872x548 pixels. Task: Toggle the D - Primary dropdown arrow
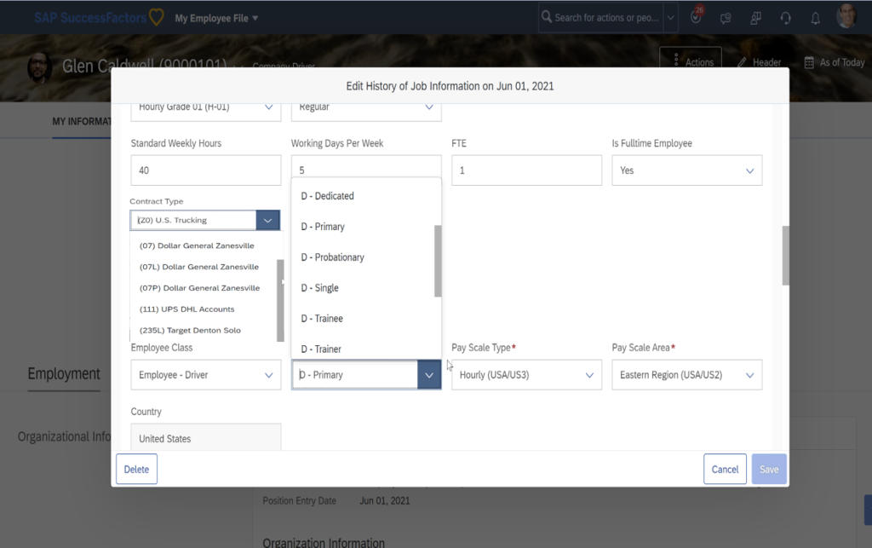429,375
